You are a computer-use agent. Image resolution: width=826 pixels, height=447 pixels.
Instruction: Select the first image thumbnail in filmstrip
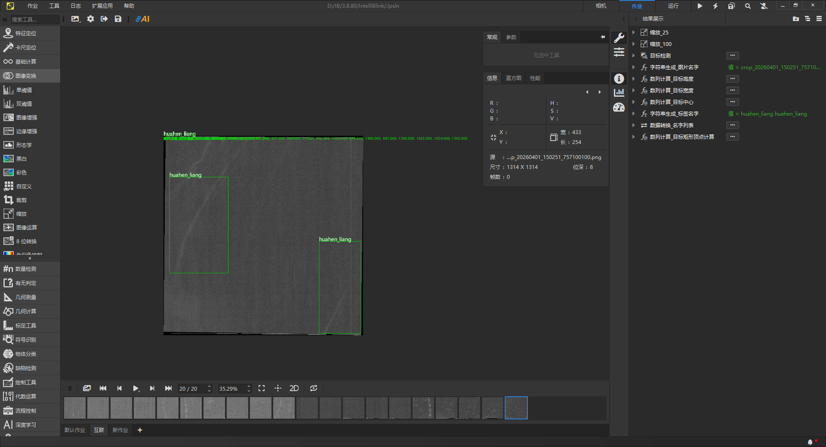(x=75, y=408)
